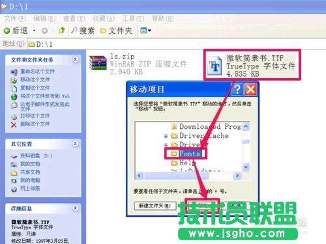This screenshot has width=326, height=244.
Task: Click the print file printer icon
Action: (x=14, y=116)
